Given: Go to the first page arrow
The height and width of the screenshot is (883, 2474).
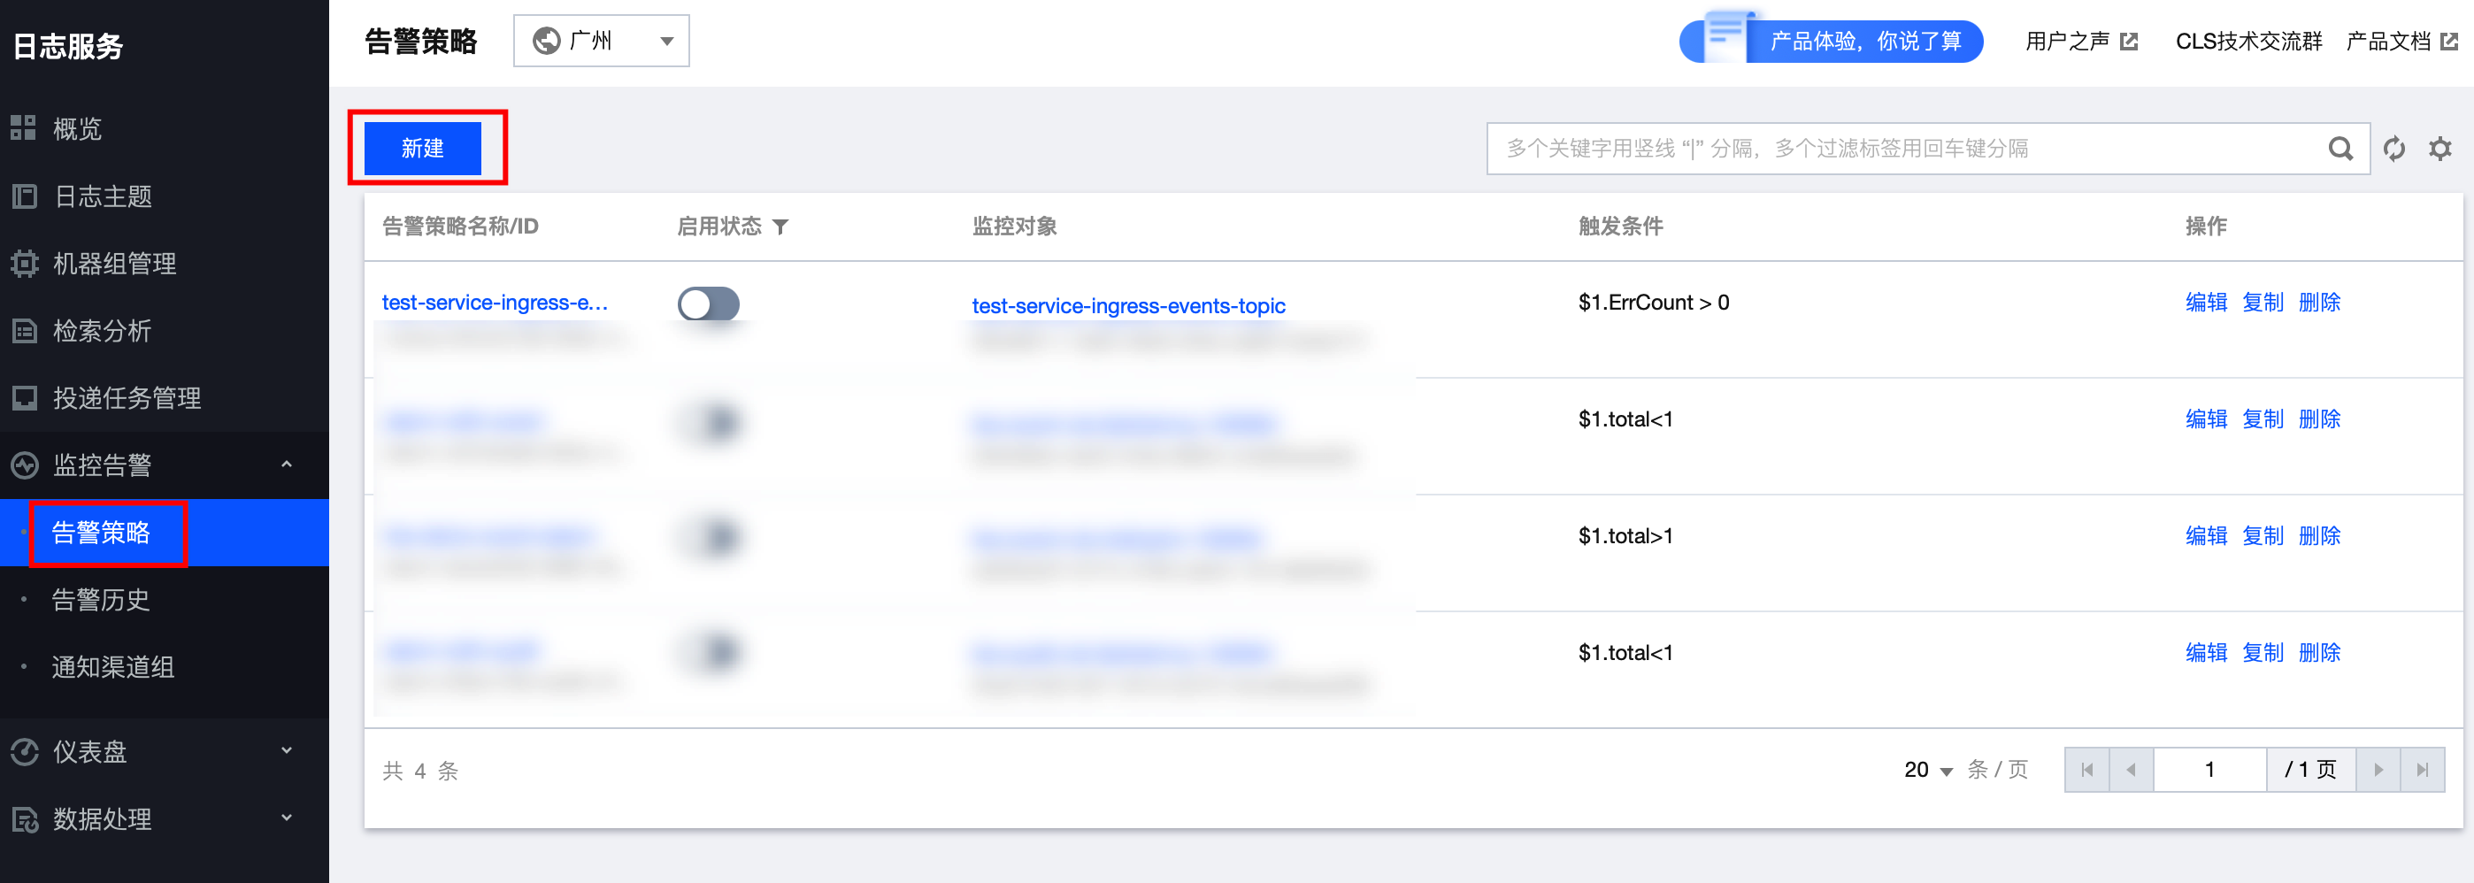Looking at the screenshot, I should pyautogui.click(x=2086, y=770).
